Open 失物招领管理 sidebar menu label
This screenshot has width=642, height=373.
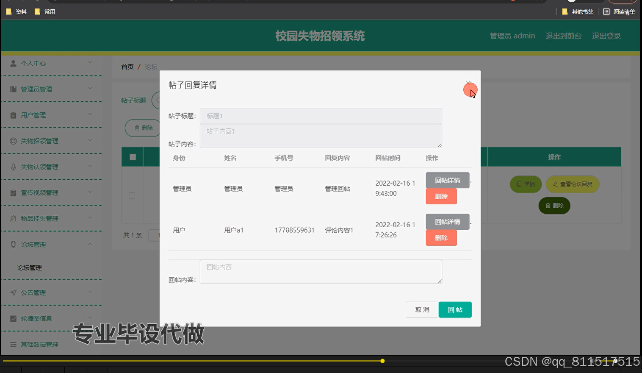click(x=40, y=141)
